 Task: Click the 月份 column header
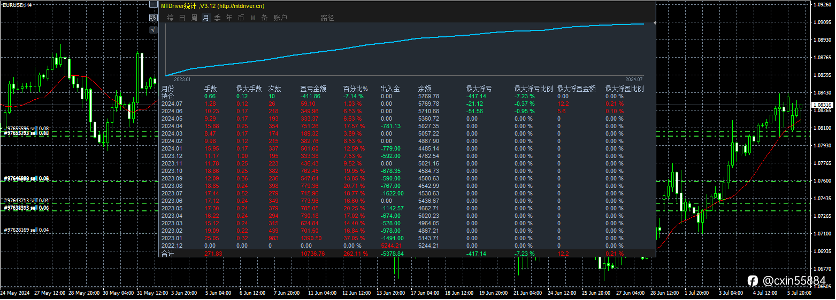point(168,89)
